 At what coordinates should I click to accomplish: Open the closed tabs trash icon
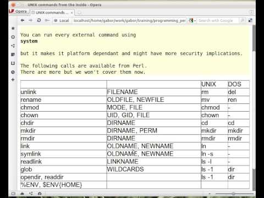251,12
